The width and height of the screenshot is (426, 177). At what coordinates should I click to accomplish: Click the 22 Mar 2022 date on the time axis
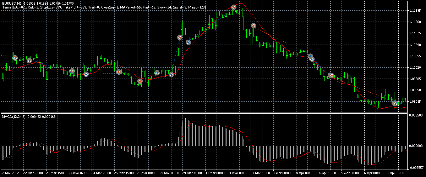coord(10,173)
